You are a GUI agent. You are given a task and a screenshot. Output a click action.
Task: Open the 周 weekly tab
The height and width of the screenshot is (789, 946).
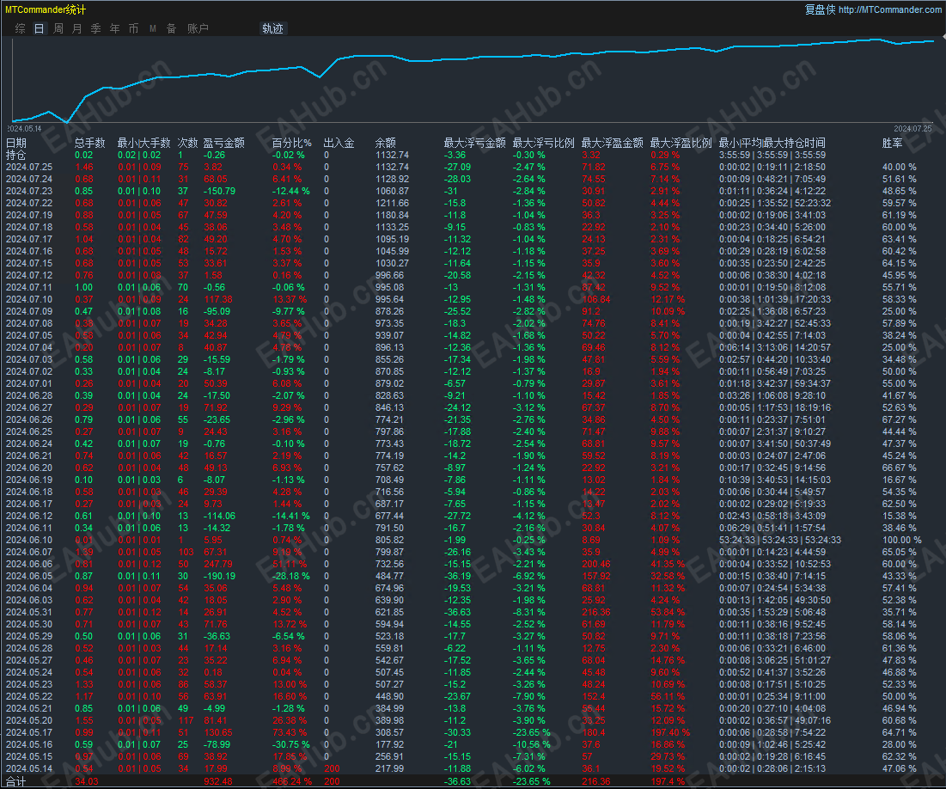(x=58, y=28)
